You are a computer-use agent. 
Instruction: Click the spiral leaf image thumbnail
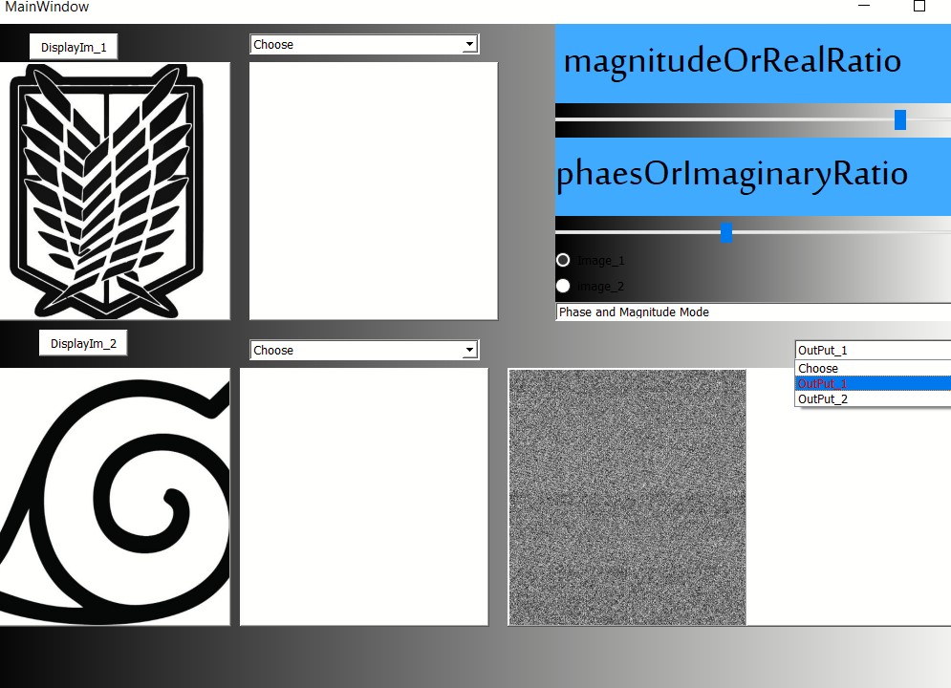coord(115,496)
